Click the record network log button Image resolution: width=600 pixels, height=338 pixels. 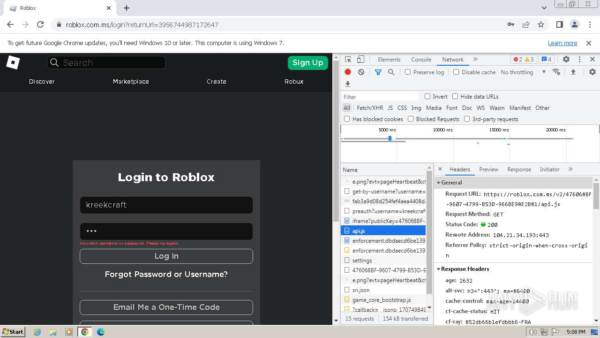(x=348, y=72)
